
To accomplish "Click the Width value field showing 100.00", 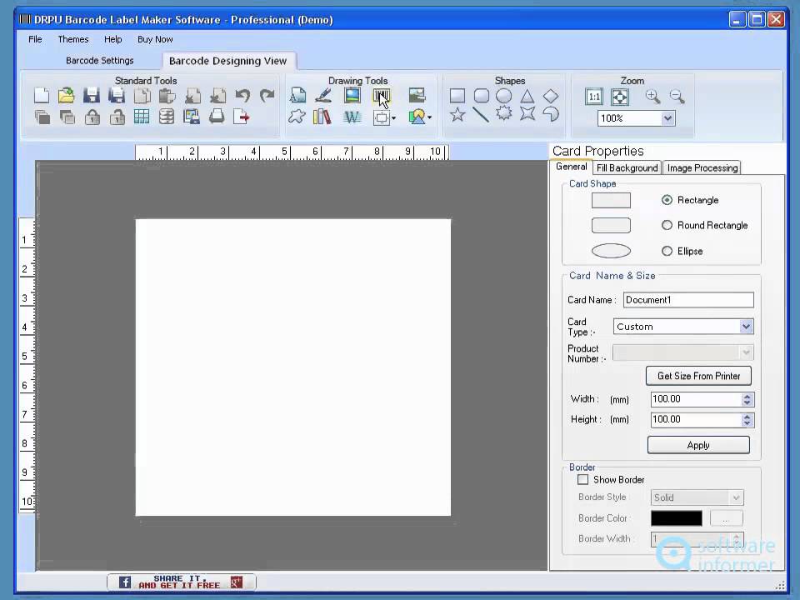I will [x=696, y=399].
